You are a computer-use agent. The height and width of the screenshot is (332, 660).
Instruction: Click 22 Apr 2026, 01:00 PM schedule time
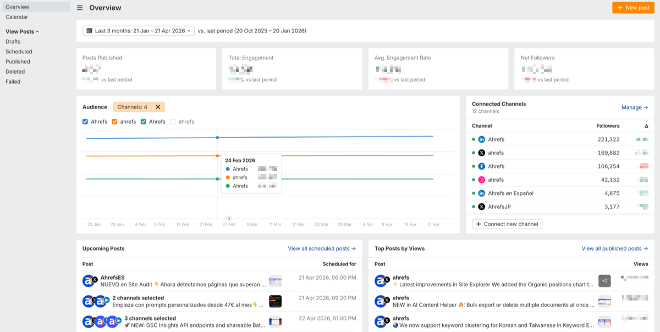coord(327,318)
